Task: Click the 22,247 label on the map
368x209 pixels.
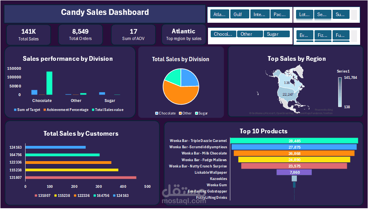Action: (288, 95)
